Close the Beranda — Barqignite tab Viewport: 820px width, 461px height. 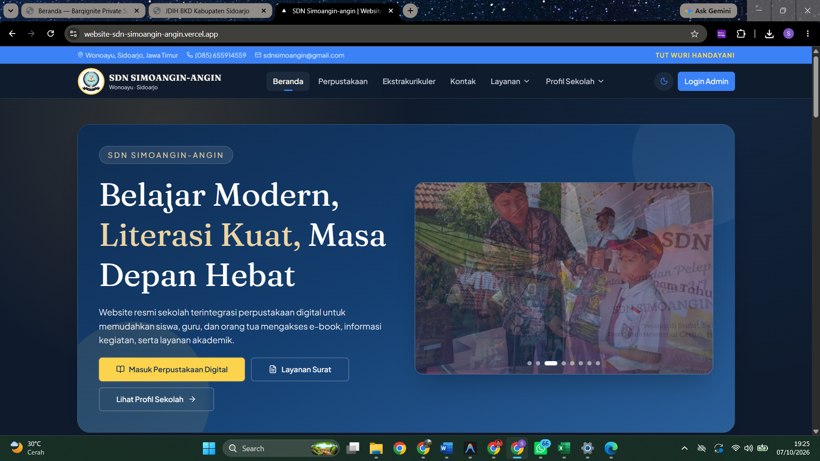tap(137, 11)
